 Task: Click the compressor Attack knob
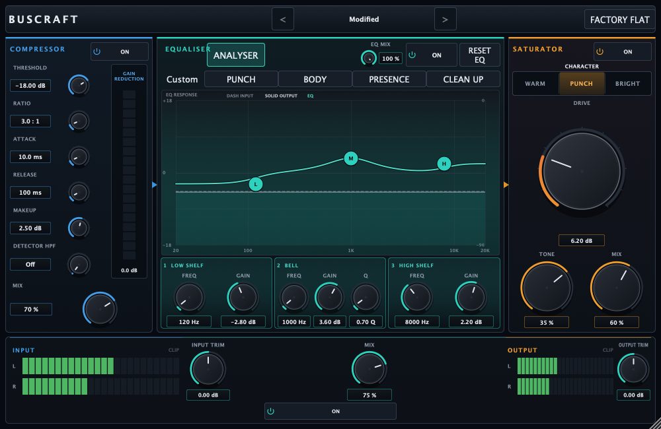(79, 157)
